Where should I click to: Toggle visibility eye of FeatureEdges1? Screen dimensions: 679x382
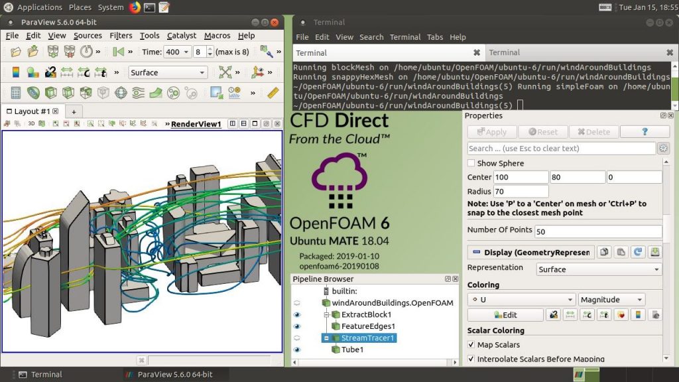297,326
